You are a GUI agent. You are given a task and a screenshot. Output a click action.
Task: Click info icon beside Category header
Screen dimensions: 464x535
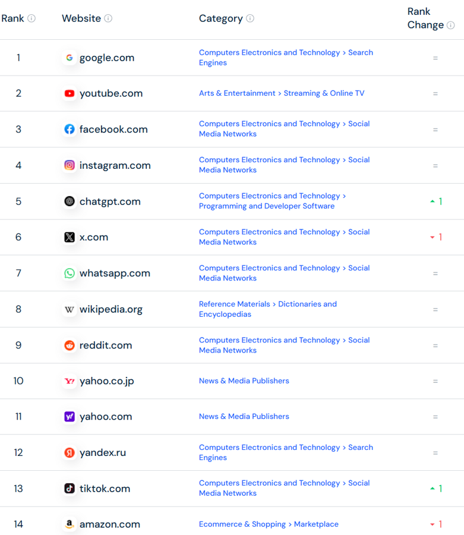click(250, 18)
